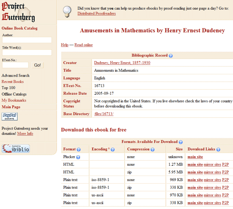Click the help icon beside Plucker
The image size is (233, 209).
78,157
